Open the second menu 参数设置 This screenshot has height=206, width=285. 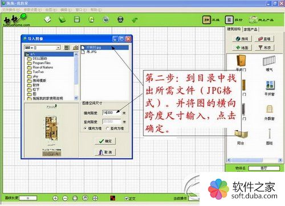tap(32, 10)
